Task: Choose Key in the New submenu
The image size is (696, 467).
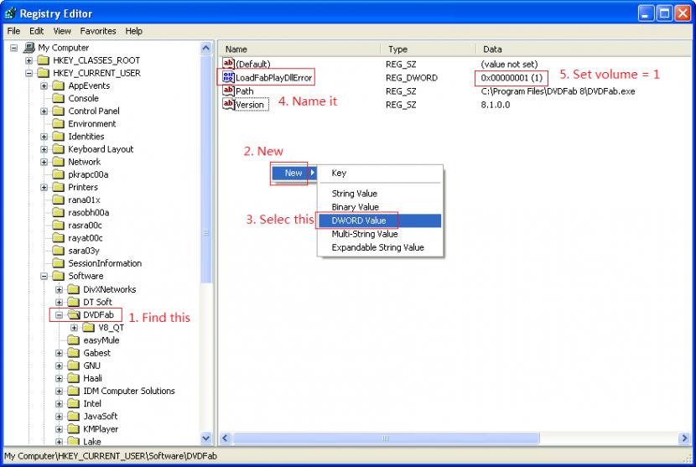Action: click(380, 173)
